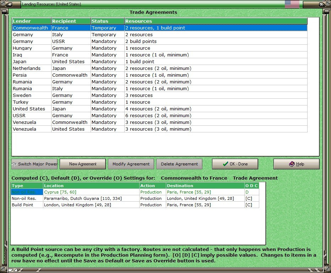This screenshot has width=331, height=273.
Task: Select the Iraq to France agreement
Action: tap(159, 55)
